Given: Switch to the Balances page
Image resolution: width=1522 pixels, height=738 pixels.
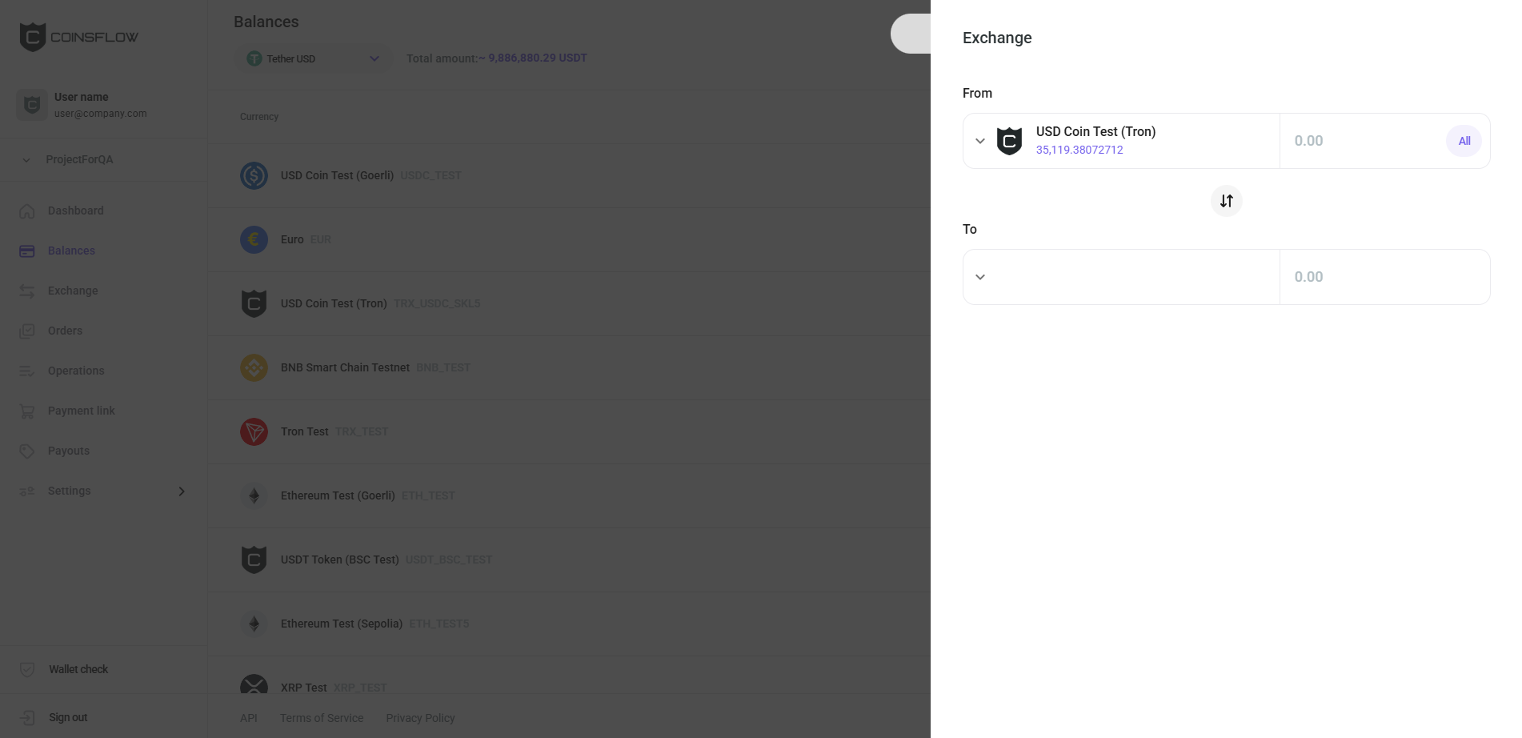Looking at the screenshot, I should click(71, 251).
